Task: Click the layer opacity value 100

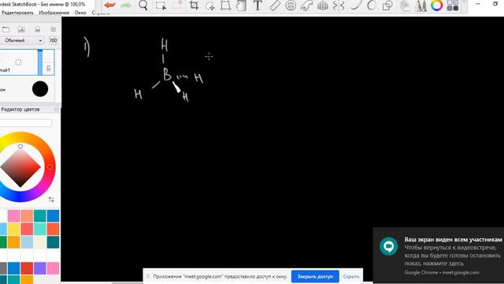Action: (53, 40)
